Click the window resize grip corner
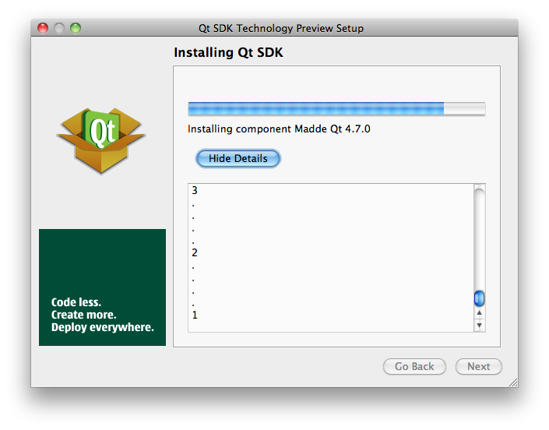This screenshot has width=549, height=430. pyautogui.click(x=513, y=382)
